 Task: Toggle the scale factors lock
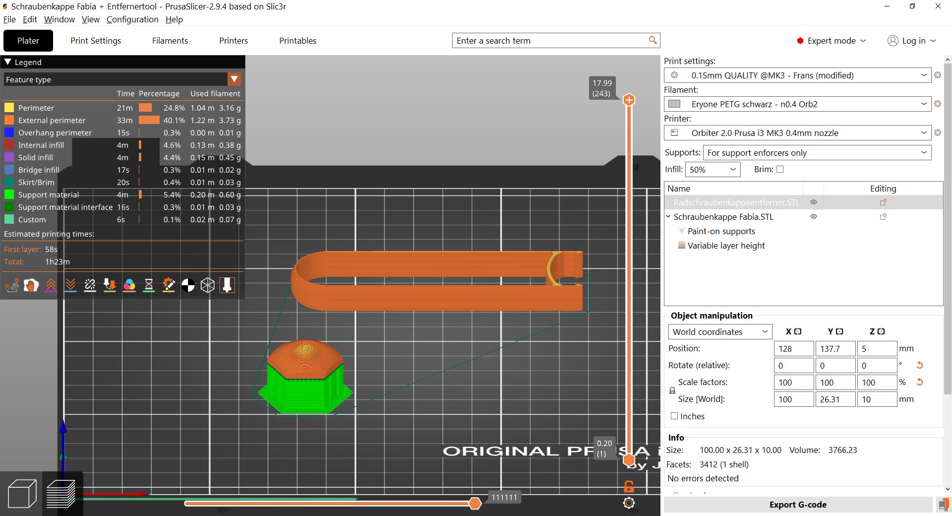pyautogui.click(x=672, y=391)
